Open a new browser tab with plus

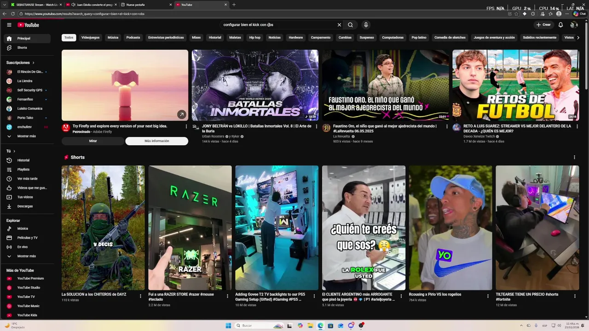234,5
